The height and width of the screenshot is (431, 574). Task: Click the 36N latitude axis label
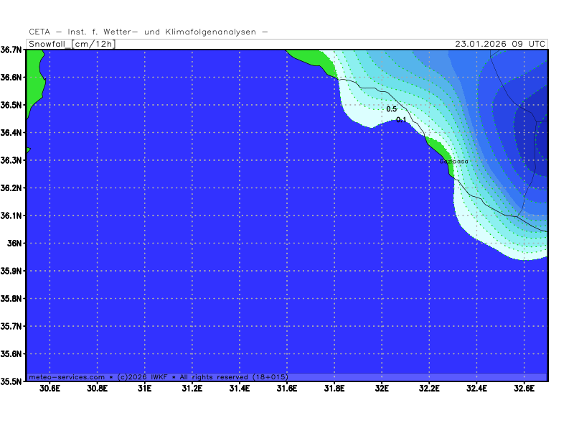[x=16, y=244]
